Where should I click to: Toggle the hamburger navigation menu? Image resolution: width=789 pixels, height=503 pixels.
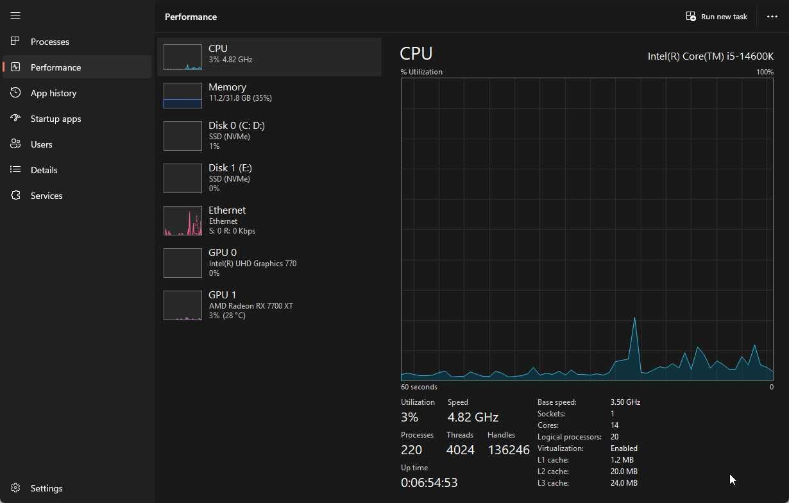(15, 15)
